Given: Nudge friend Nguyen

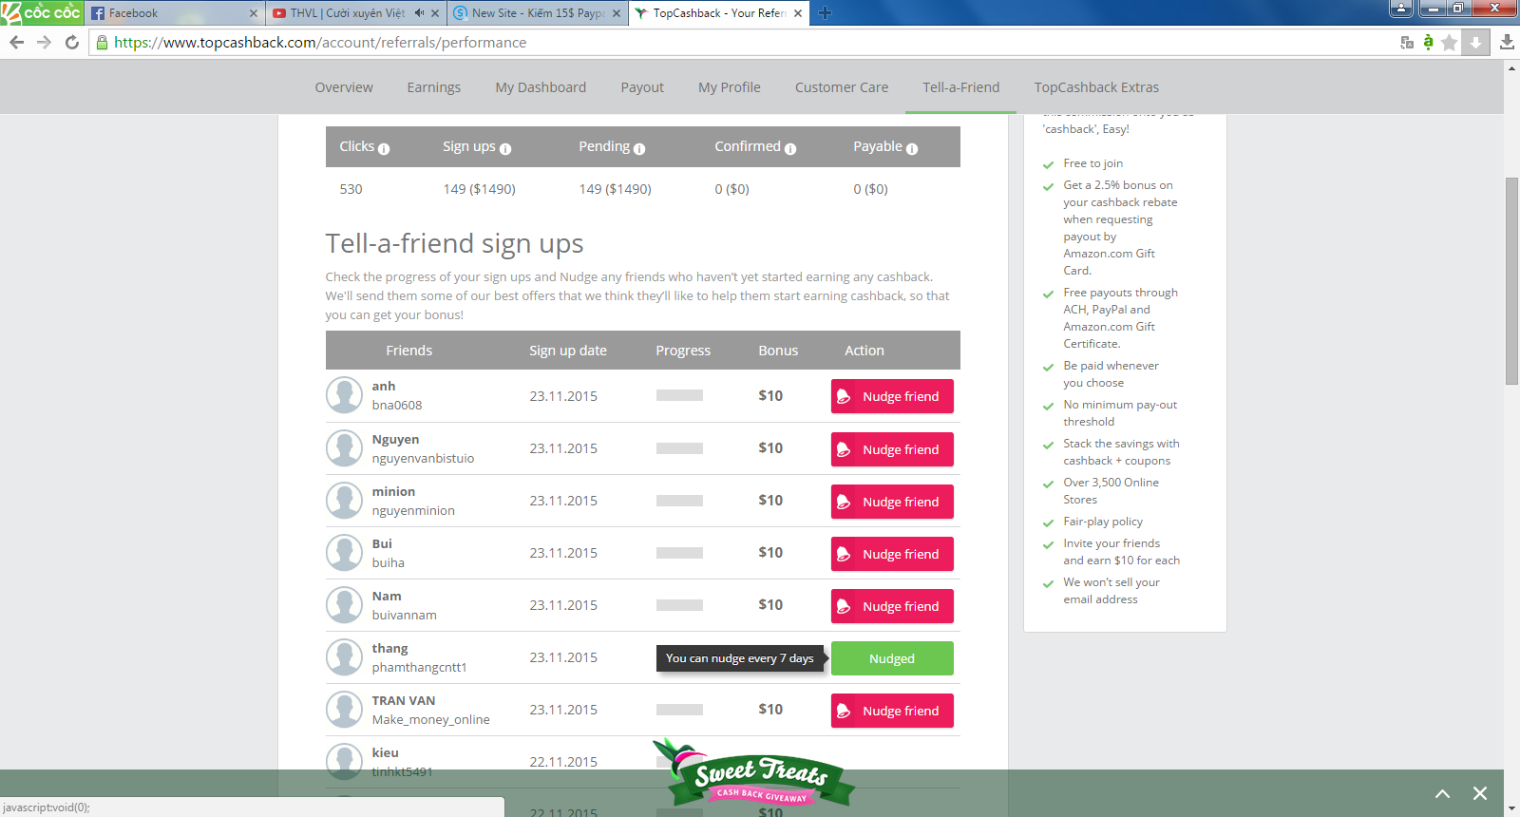Looking at the screenshot, I should coord(892,449).
